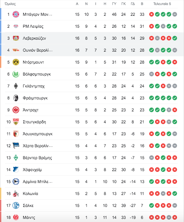Screen dimensions: 184x222
Task: Click the Όμιλος header label
Action: (x=10, y=4)
